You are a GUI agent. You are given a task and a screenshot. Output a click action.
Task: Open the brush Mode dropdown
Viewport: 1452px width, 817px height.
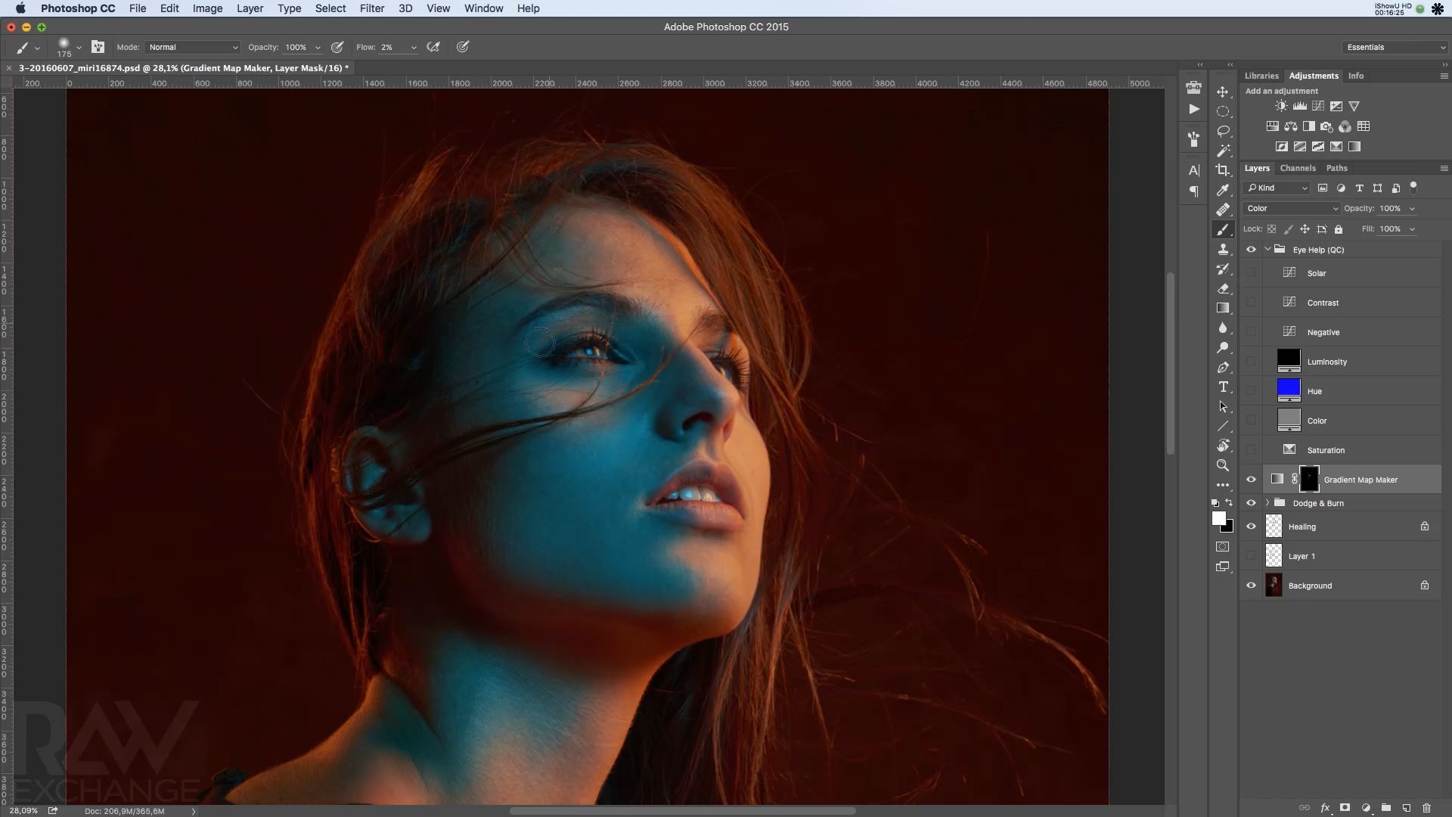click(193, 47)
